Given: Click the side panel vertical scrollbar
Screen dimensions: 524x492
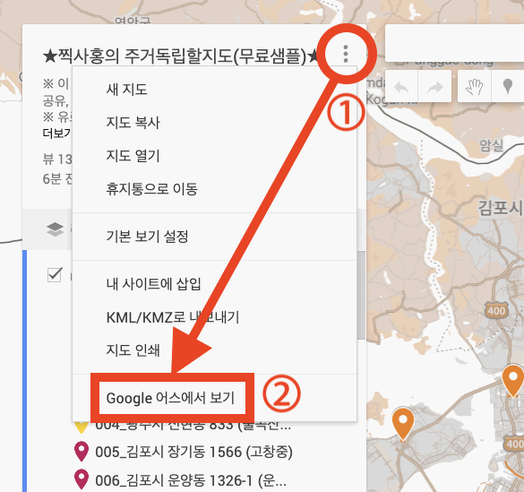Looking at the screenshot, I should 361,296.
